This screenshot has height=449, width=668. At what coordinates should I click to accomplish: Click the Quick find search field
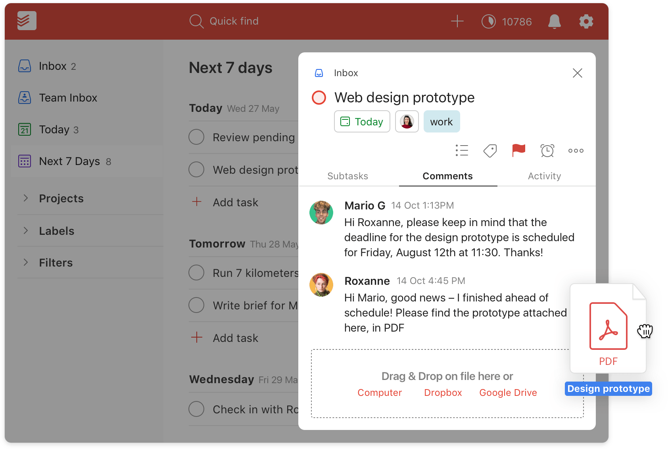(x=234, y=21)
